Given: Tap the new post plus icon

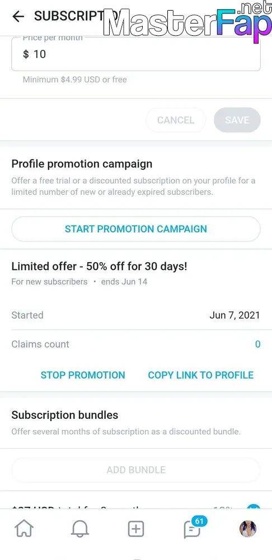Looking at the screenshot, I should 136,529.
